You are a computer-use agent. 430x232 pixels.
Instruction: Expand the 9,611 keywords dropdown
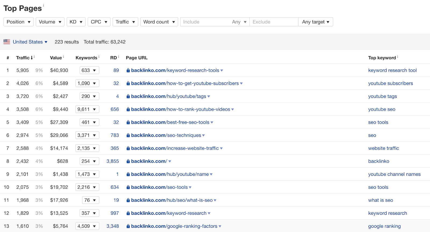[x=87, y=109]
